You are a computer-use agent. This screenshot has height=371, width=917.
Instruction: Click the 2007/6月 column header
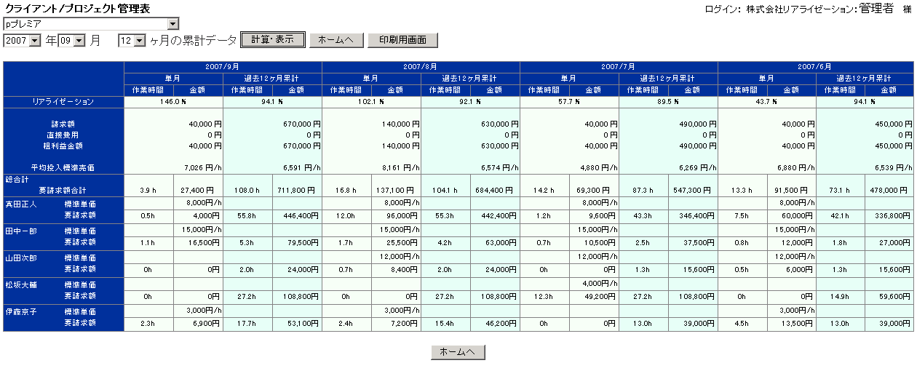[x=816, y=66]
